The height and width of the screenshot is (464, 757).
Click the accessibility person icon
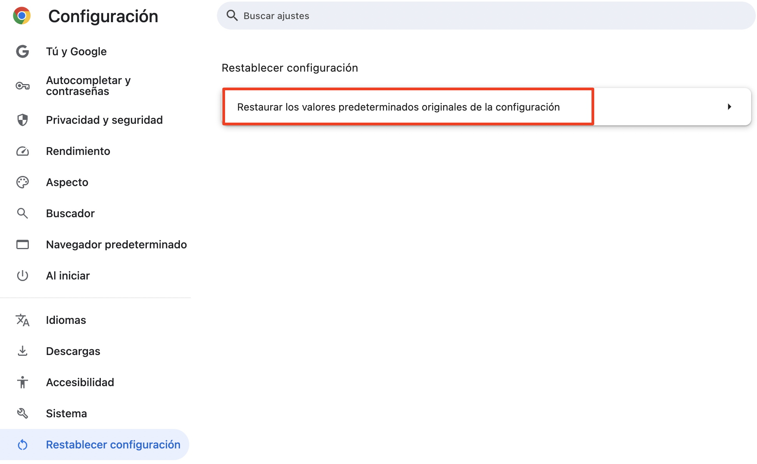(x=22, y=382)
